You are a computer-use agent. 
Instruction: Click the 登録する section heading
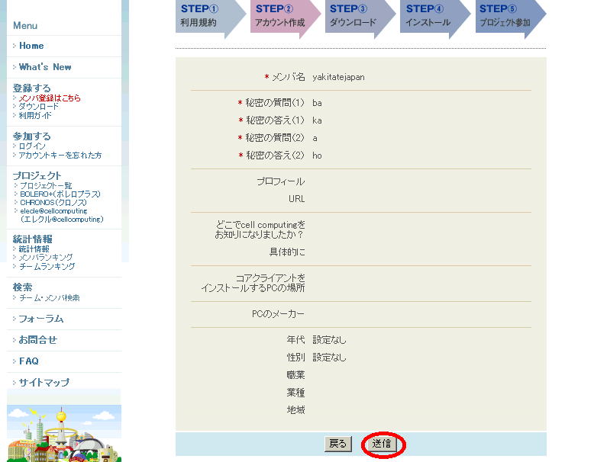click(x=31, y=88)
